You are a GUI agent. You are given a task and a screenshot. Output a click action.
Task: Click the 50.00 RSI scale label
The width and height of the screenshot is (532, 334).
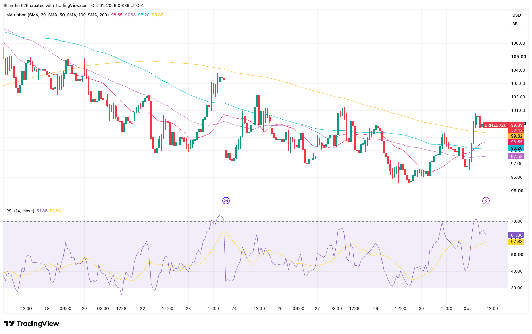[x=517, y=255]
